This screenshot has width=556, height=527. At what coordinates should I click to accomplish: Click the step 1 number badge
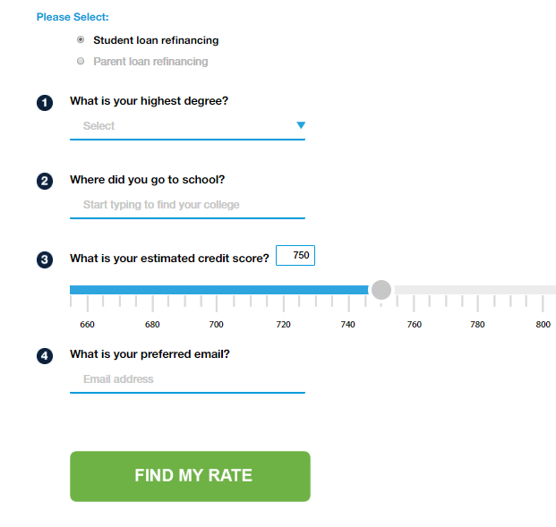[45, 103]
